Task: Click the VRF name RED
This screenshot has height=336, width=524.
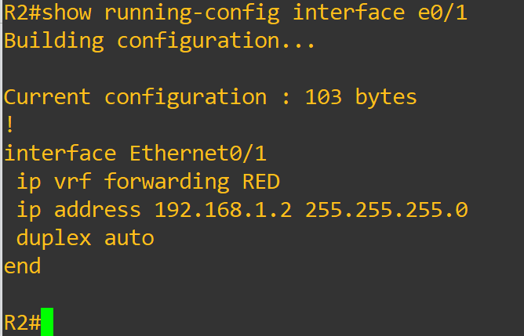Action: click(x=261, y=182)
